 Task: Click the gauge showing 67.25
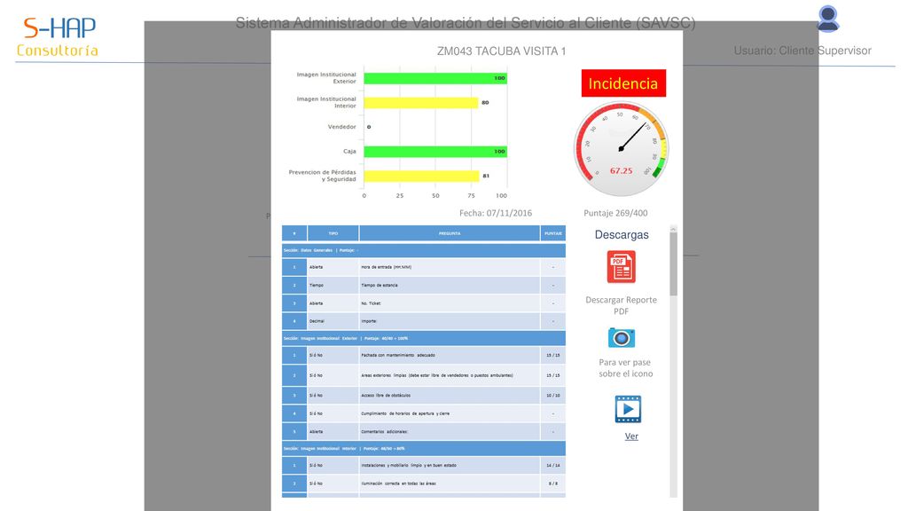[x=621, y=149]
